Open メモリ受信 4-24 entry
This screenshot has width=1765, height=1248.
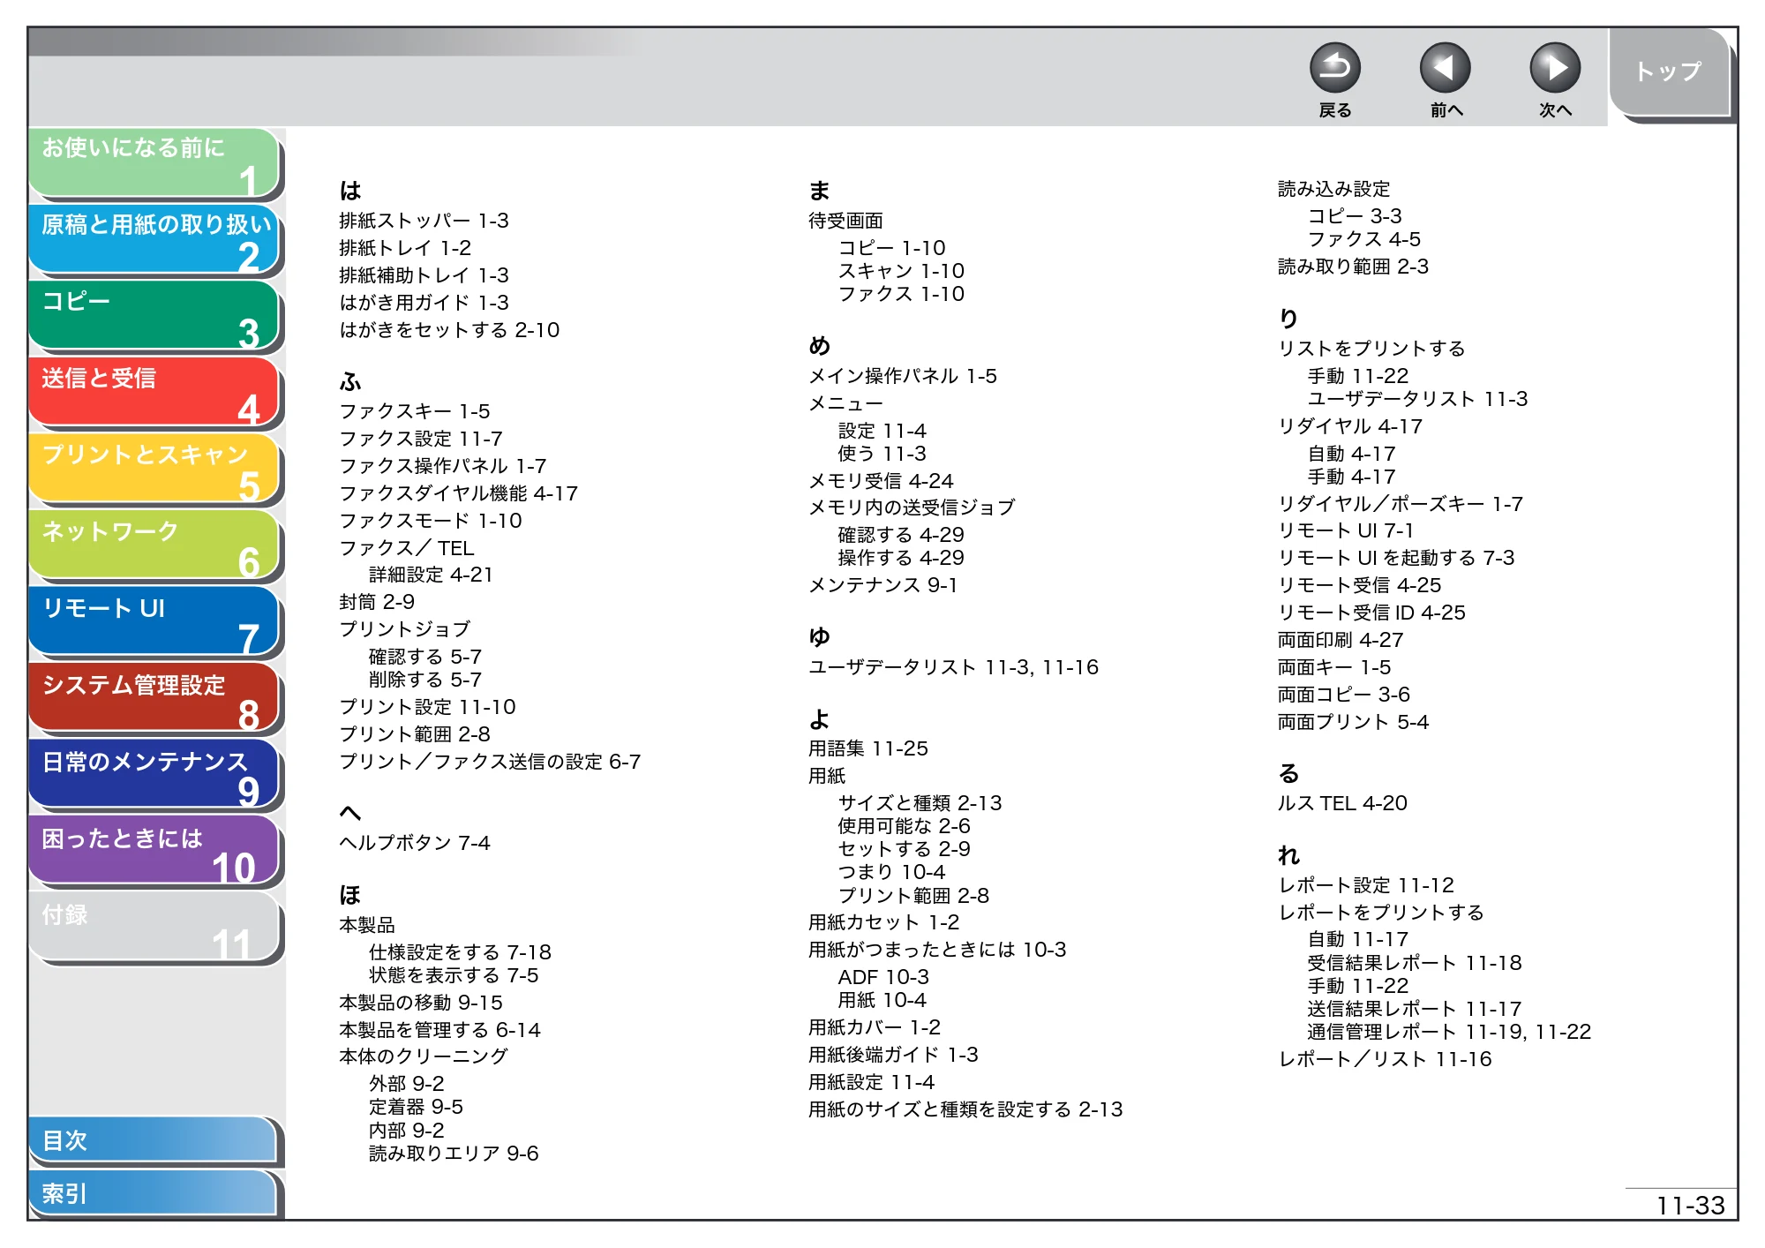(x=881, y=481)
